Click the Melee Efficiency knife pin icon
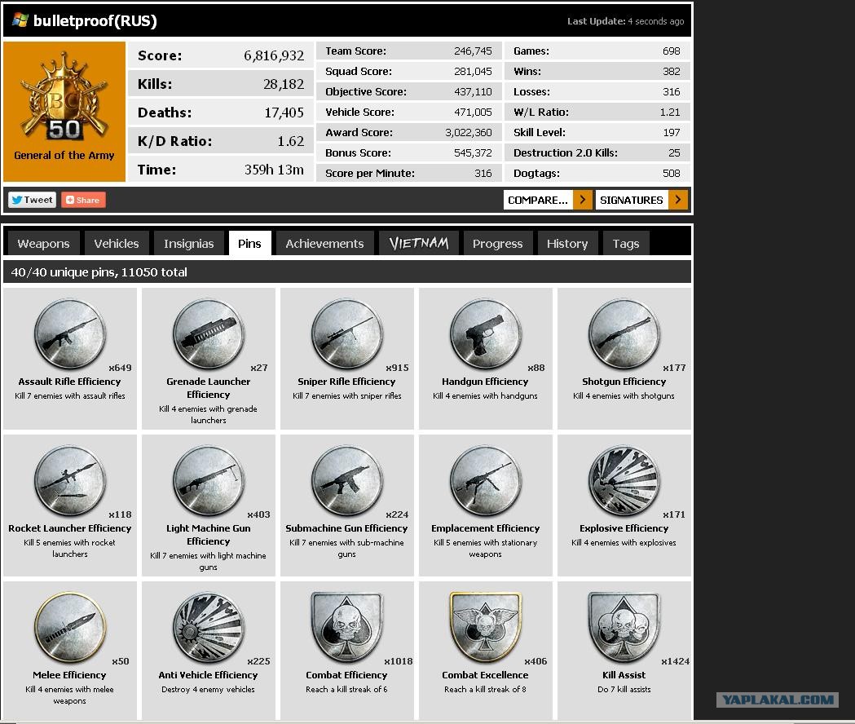Viewport: 855px width, 724px height. click(70, 628)
